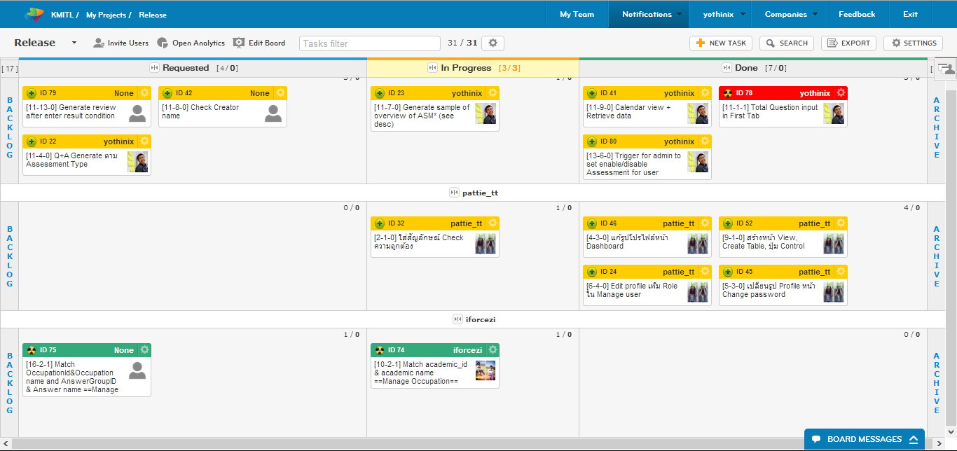Viewport: 957px width, 451px height.
Task: Click the green plus icon on card ID 41
Action: [x=592, y=93]
